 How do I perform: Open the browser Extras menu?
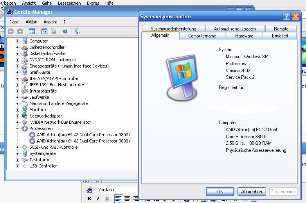pyautogui.click(x=93, y=3)
